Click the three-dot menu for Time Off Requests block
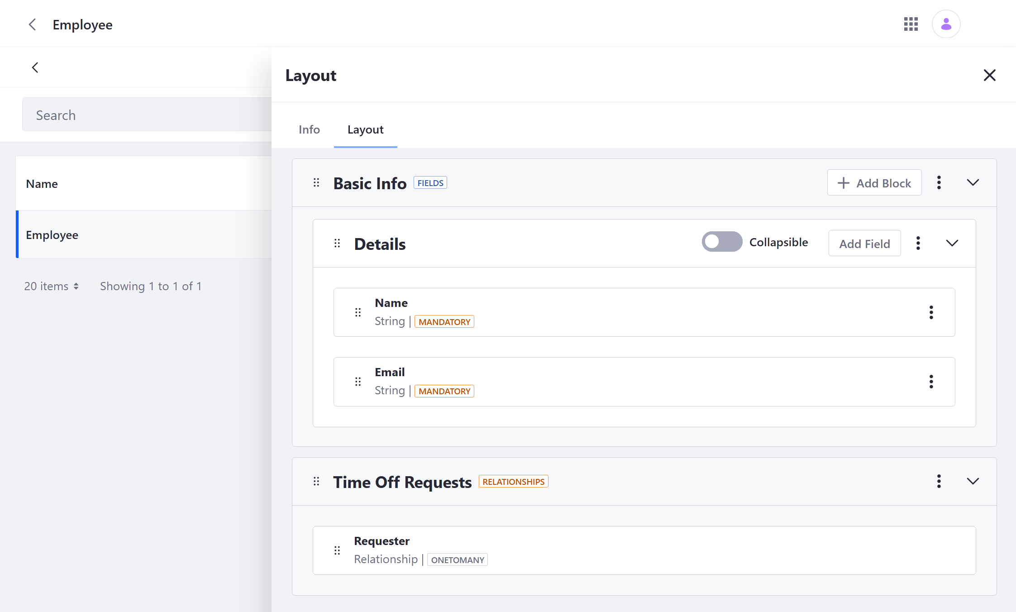This screenshot has width=1016, height=612. (939, 481)
